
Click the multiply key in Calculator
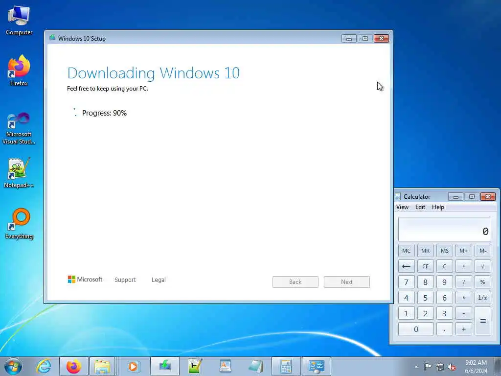464,298
